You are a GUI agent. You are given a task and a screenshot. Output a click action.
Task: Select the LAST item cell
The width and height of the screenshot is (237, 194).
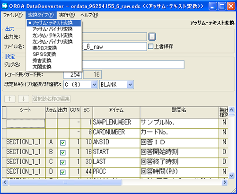click(116, 162)
